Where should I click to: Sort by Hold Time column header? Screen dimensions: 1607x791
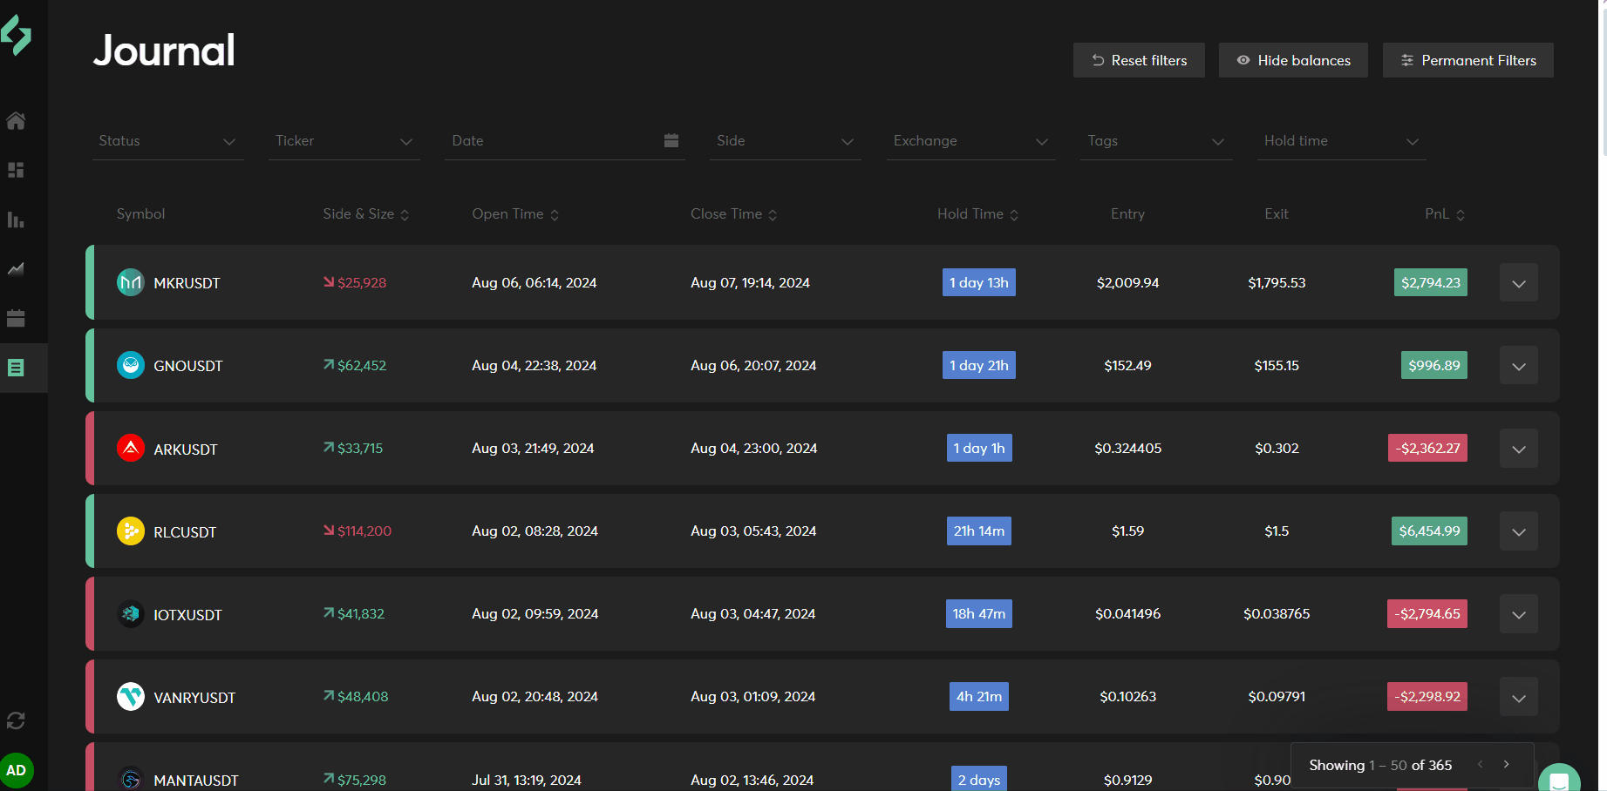(x=977, y=214)
